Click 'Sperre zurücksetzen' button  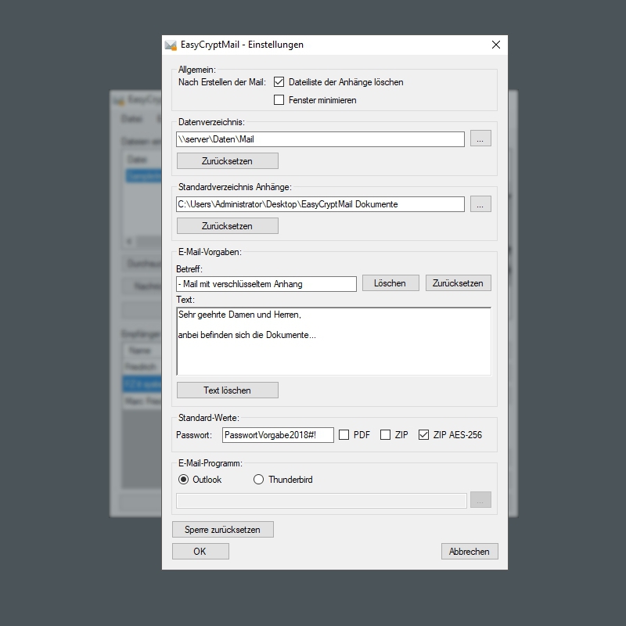click(x=223, y=530)
